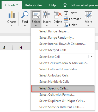Collapse the Select dropdown arrow
This screenshot has width=98, height=112.
[36, 26]
